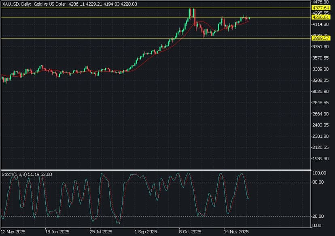The width and height of the screenshot is (335, 236).
Task: Click the 12 May 2025 date label
Action: coord(14,232)
